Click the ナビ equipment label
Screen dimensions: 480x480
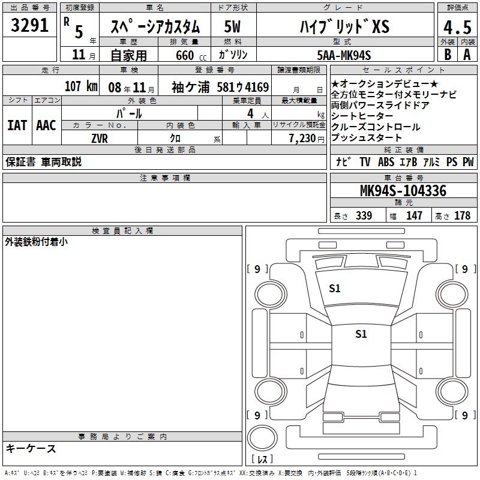click(343, 161)
